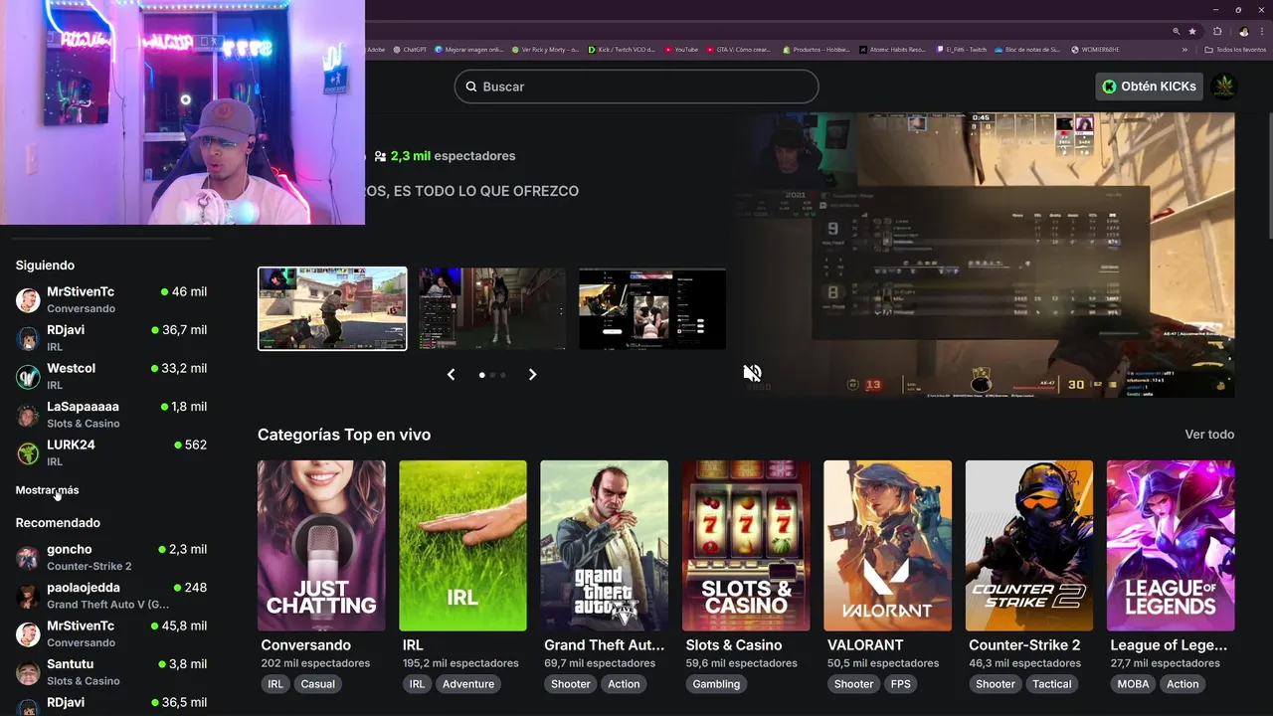1273x716 pixels.
Task: Open the VALORANT category card
Action: point(887,545)
